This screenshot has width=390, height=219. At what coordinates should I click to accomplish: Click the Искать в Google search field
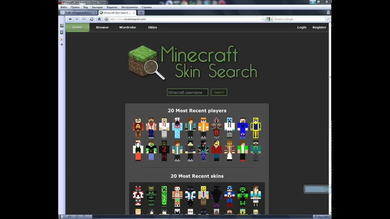tap(299, 19)
